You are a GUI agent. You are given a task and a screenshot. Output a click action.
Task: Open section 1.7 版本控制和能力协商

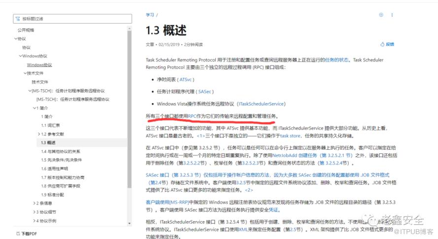point(63,177)
